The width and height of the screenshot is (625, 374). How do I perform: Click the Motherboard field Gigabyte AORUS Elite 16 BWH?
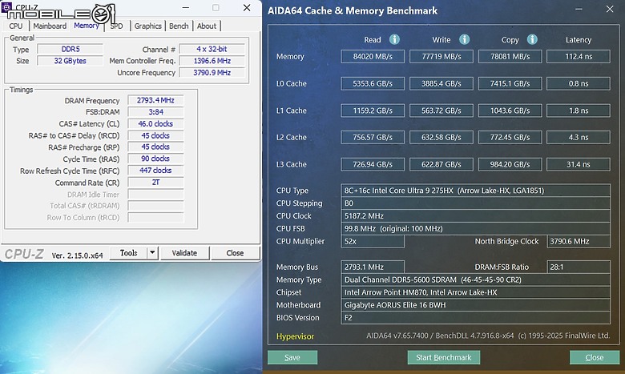475,305
